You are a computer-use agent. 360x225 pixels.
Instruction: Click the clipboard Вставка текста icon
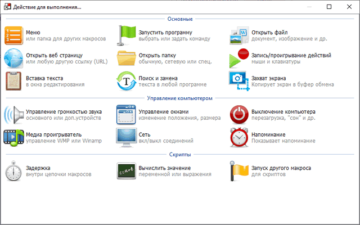pyautogui.click(x=13, y=81)
